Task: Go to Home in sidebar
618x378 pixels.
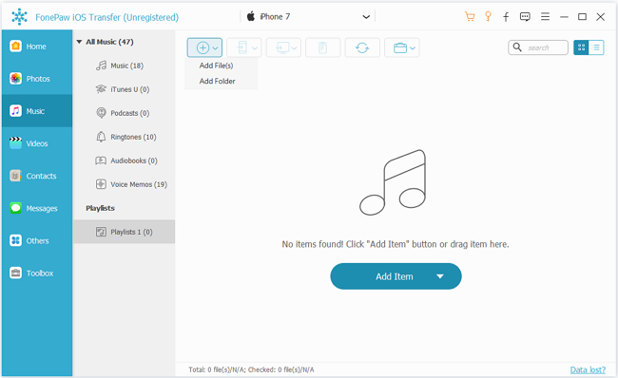Action: [37, 47]
